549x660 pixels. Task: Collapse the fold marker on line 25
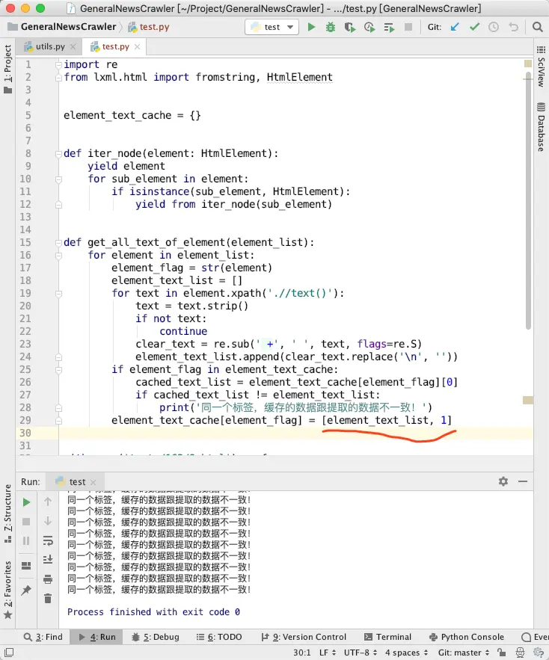click(x=58, y=370)
